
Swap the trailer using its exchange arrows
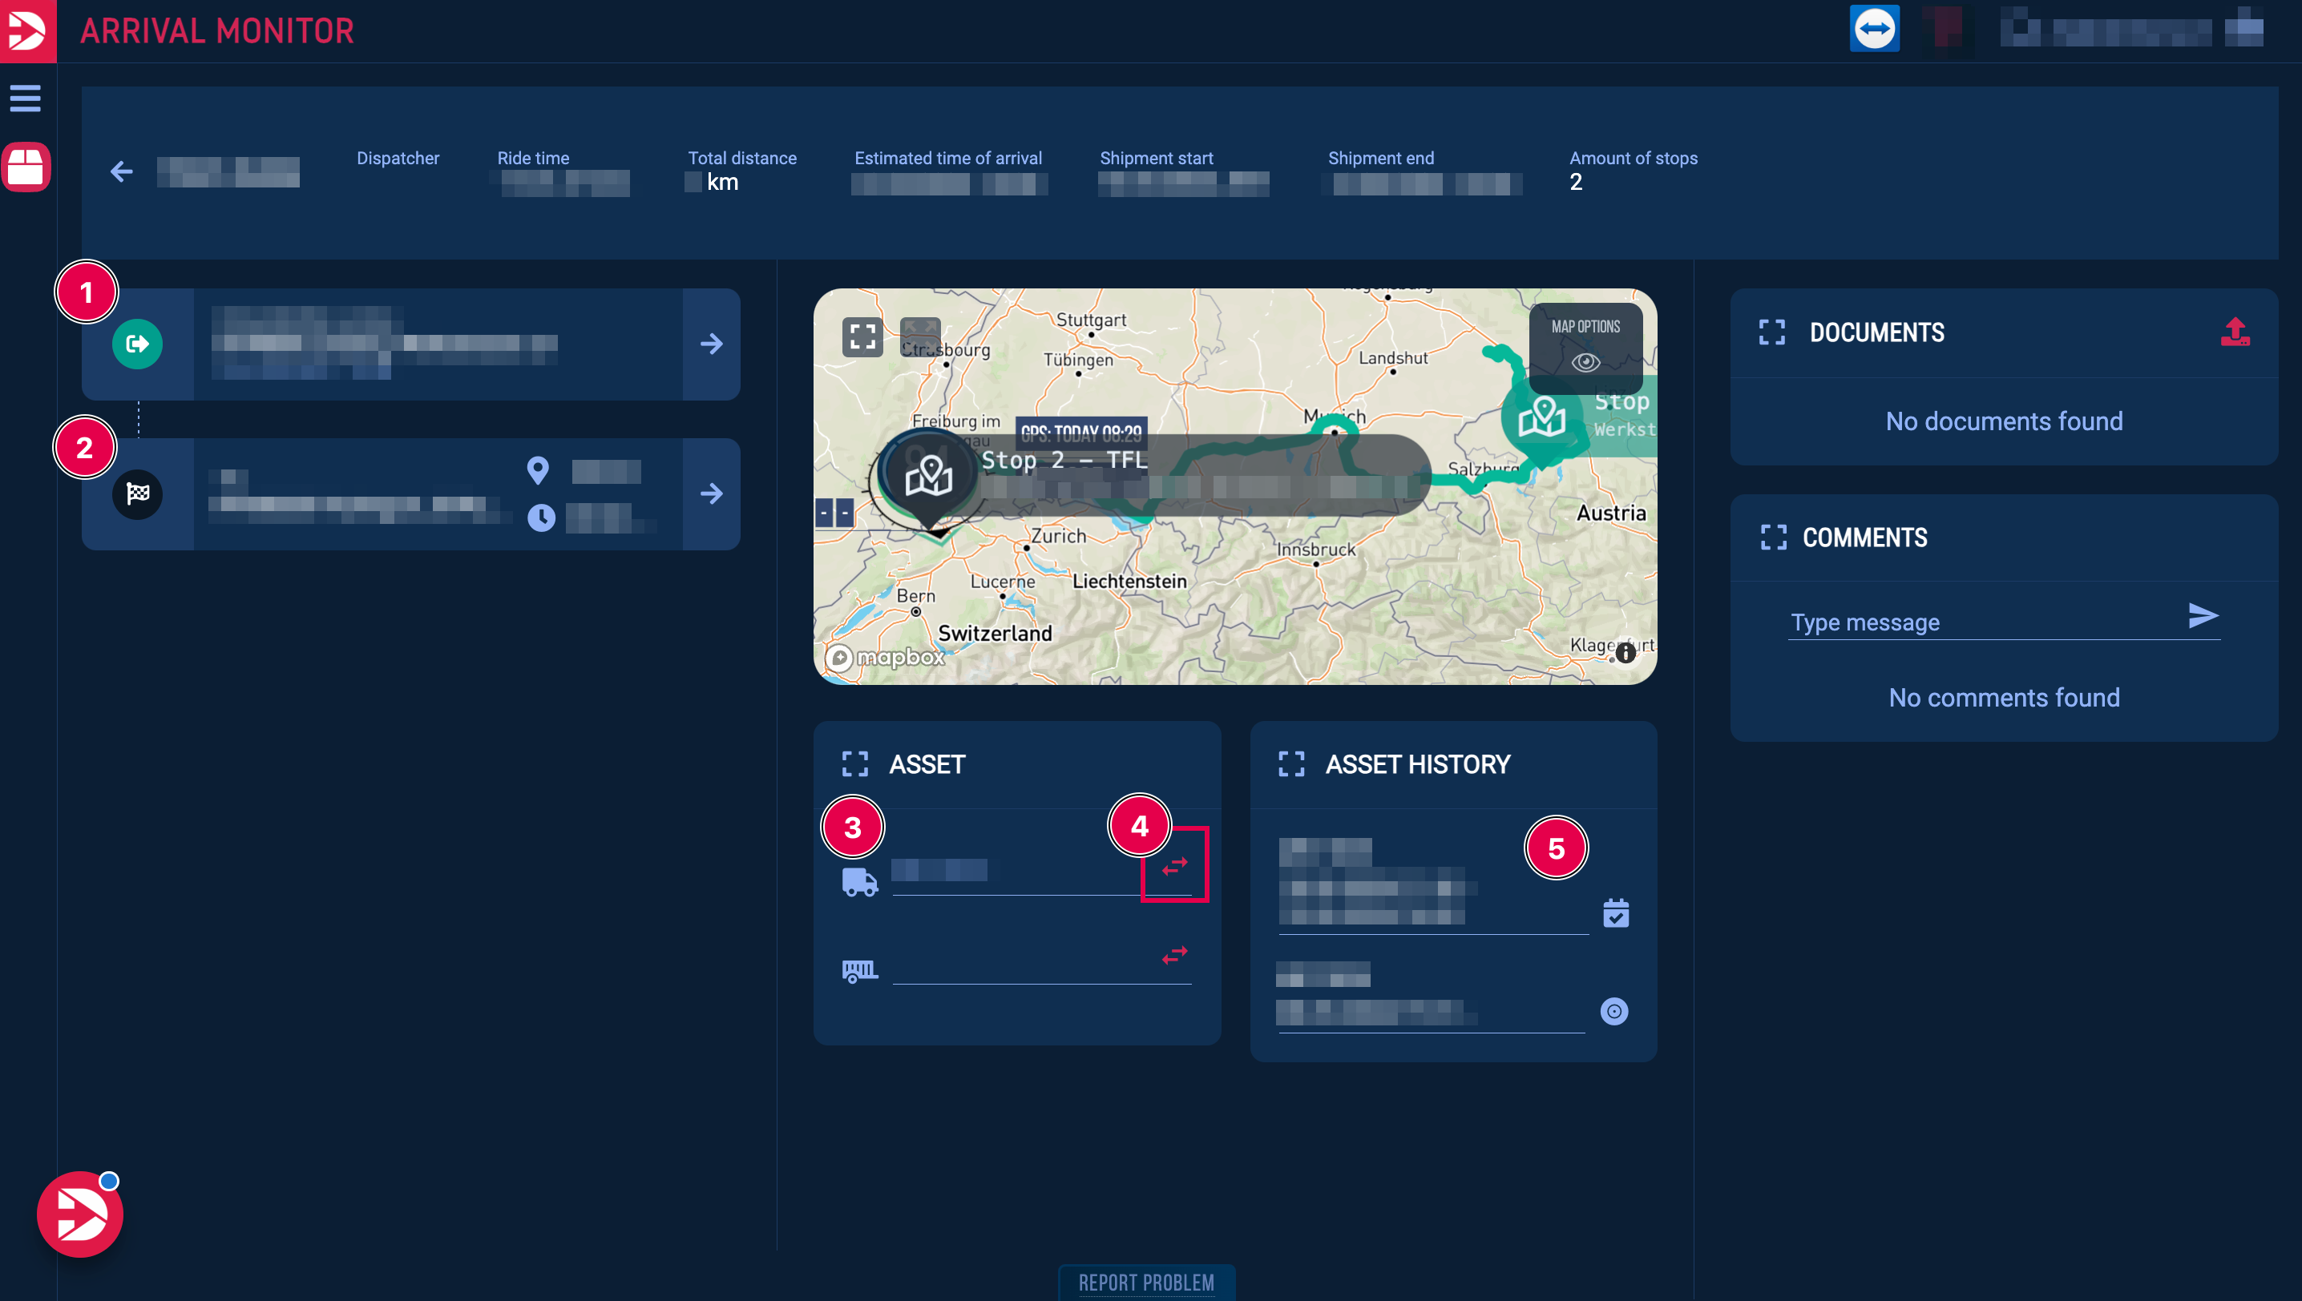click(1173, 954)
